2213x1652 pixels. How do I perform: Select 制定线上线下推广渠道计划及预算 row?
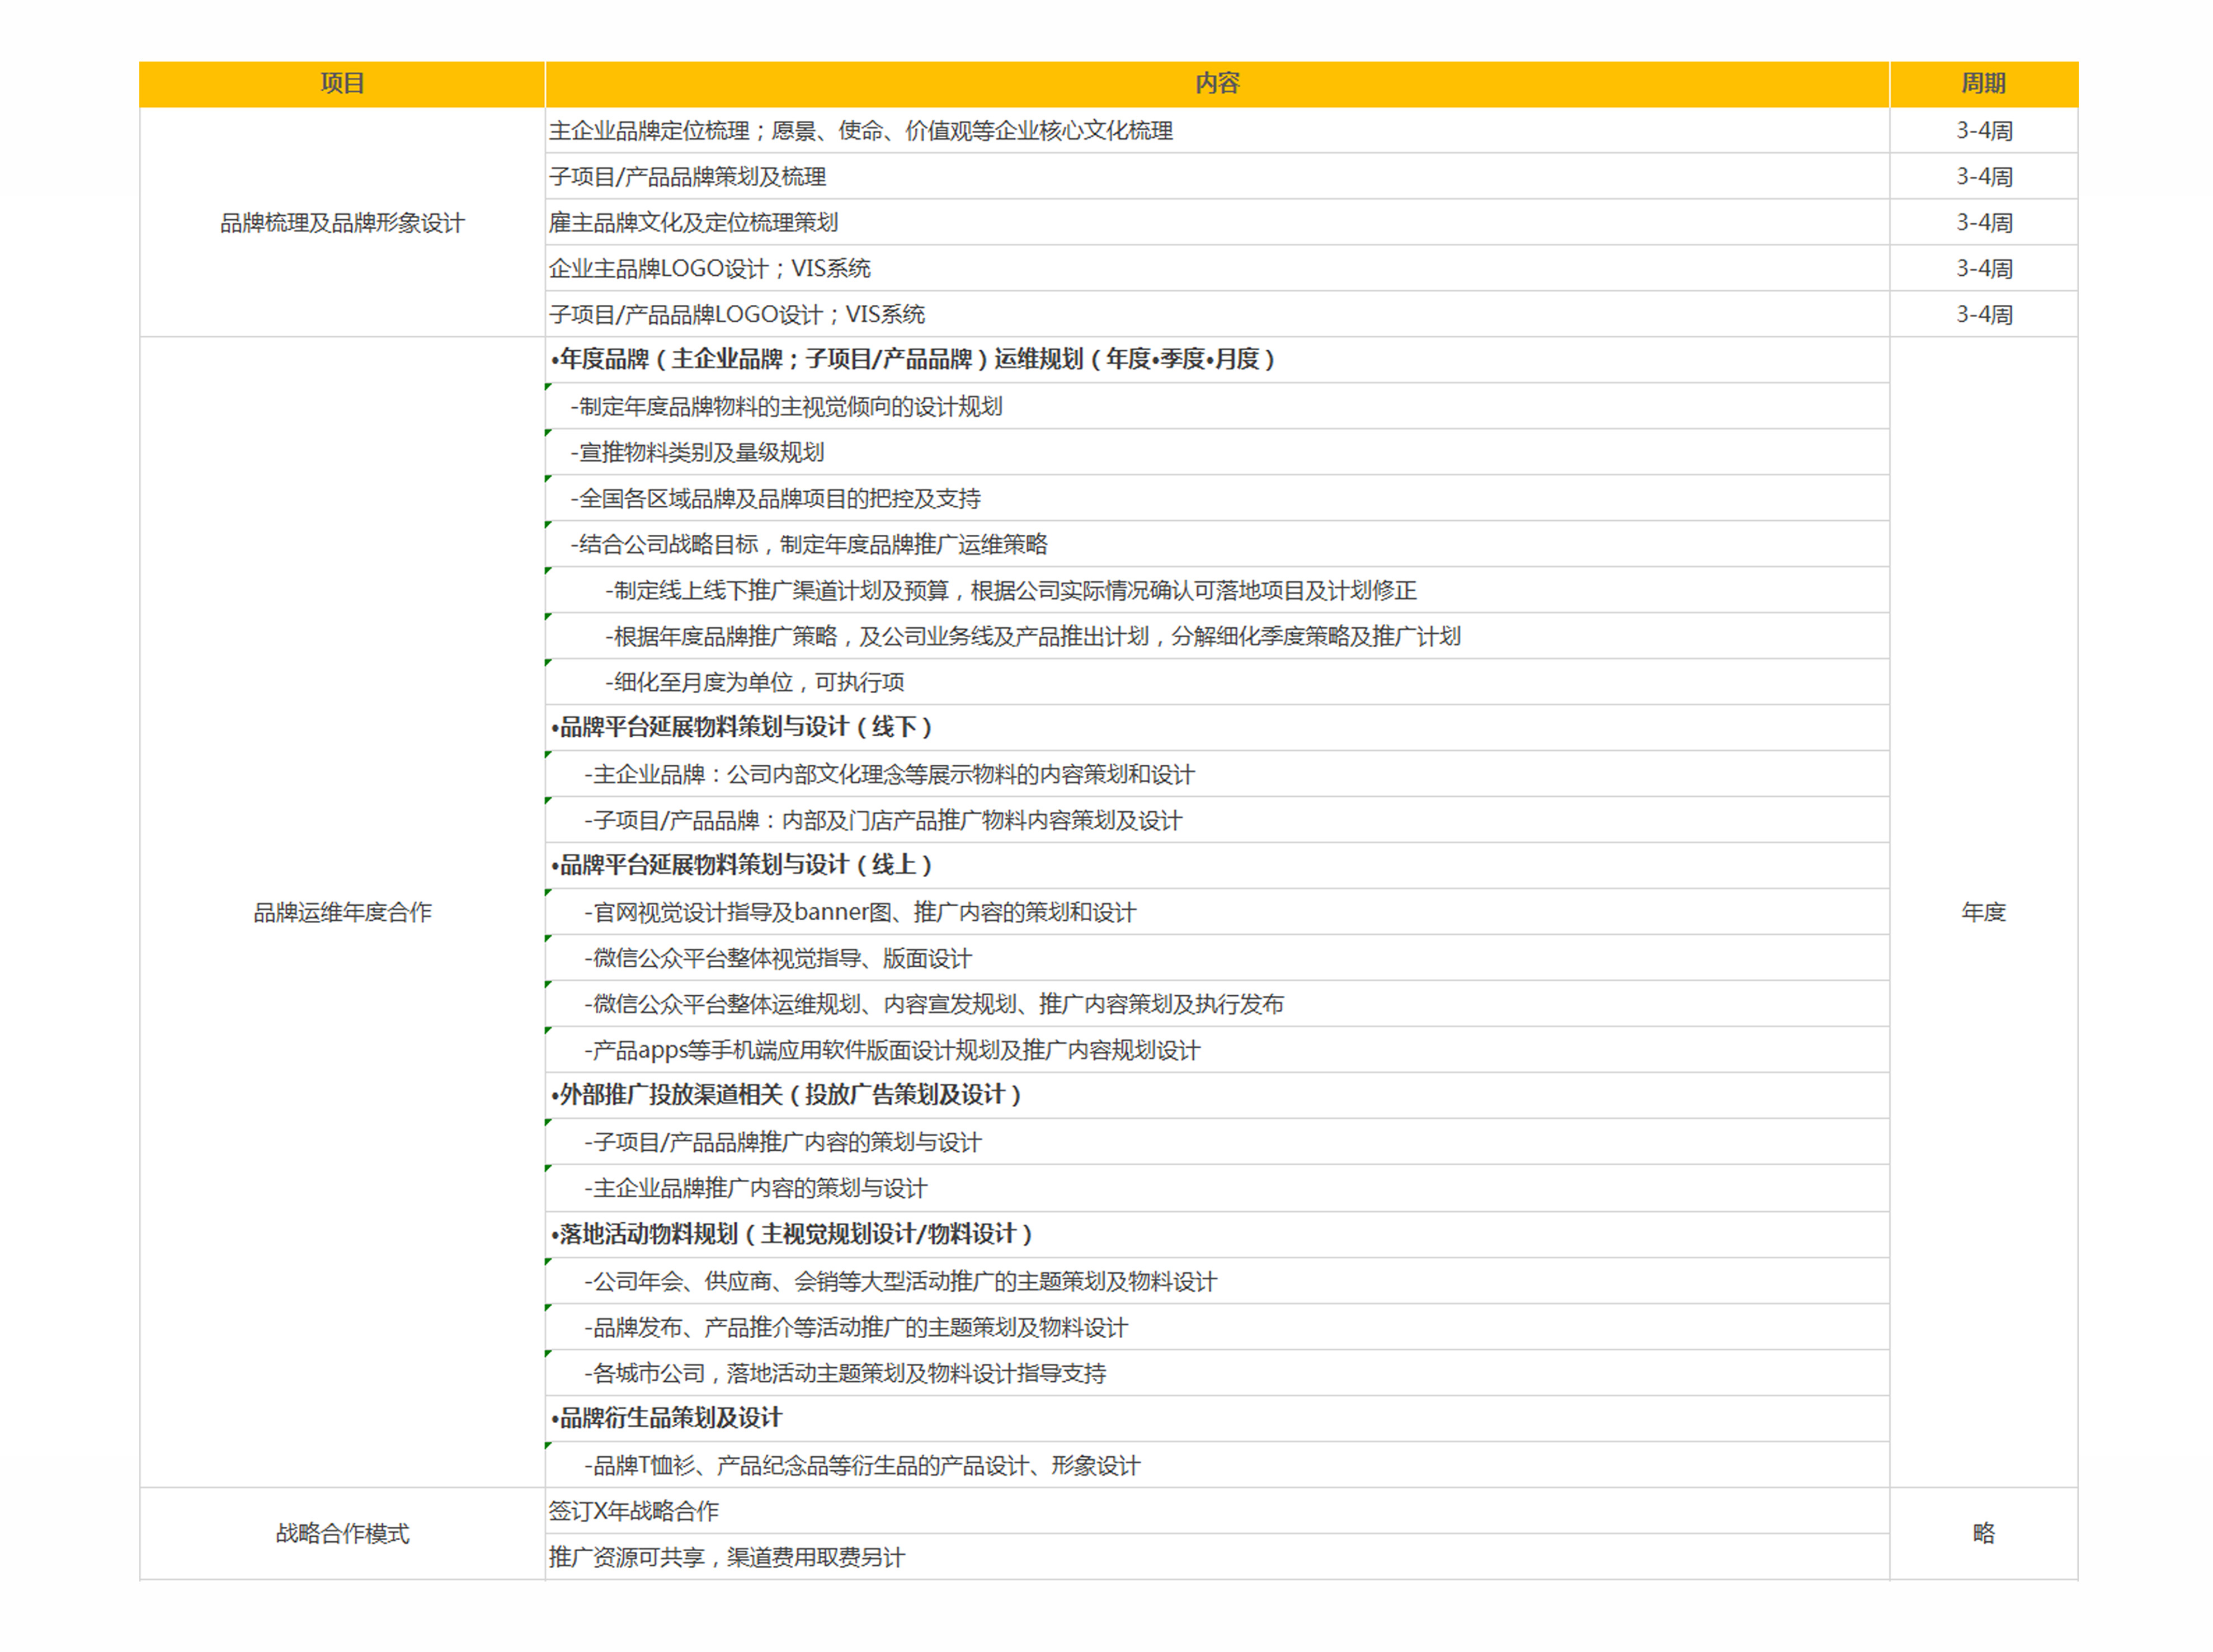[x=1217, y=590]
